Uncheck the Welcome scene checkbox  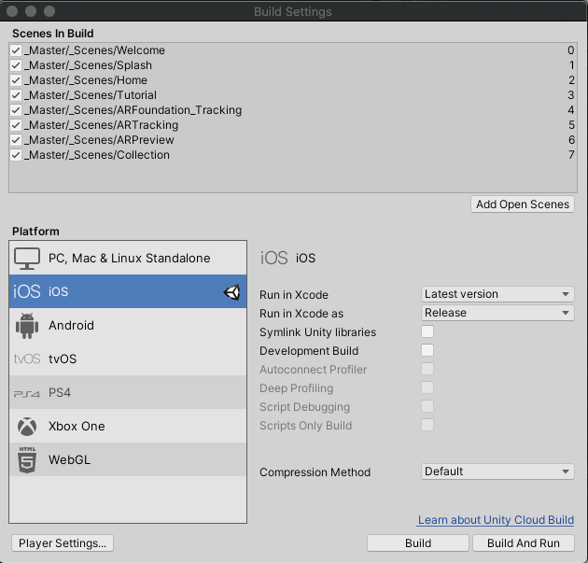click(16, 50)
